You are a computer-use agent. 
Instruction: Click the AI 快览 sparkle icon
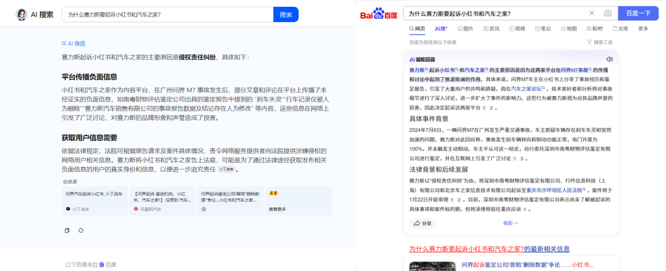click(64, 44)
